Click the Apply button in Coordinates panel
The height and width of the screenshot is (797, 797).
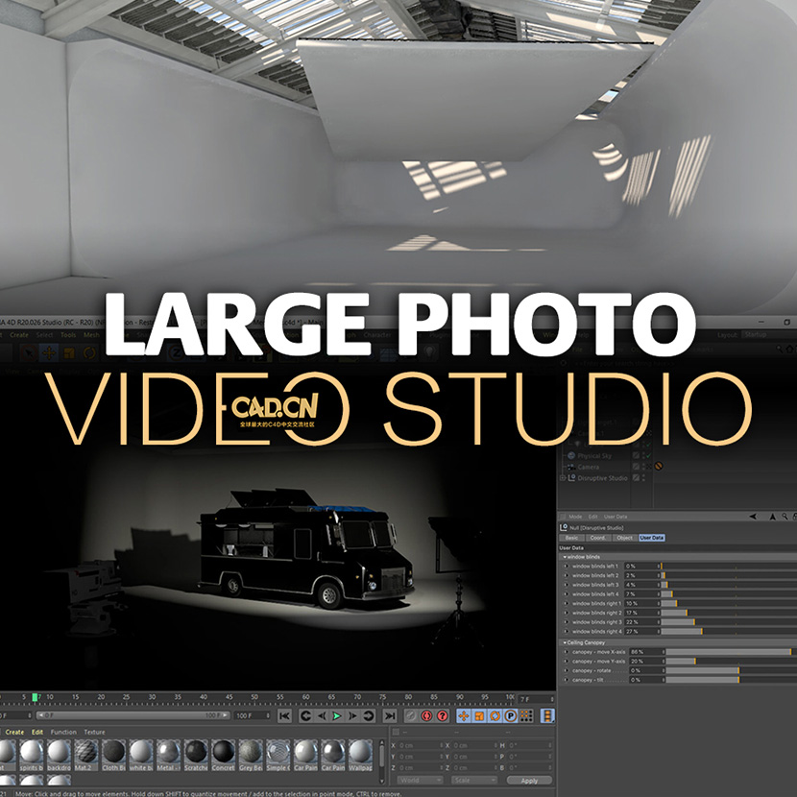[x=529, y=781]
